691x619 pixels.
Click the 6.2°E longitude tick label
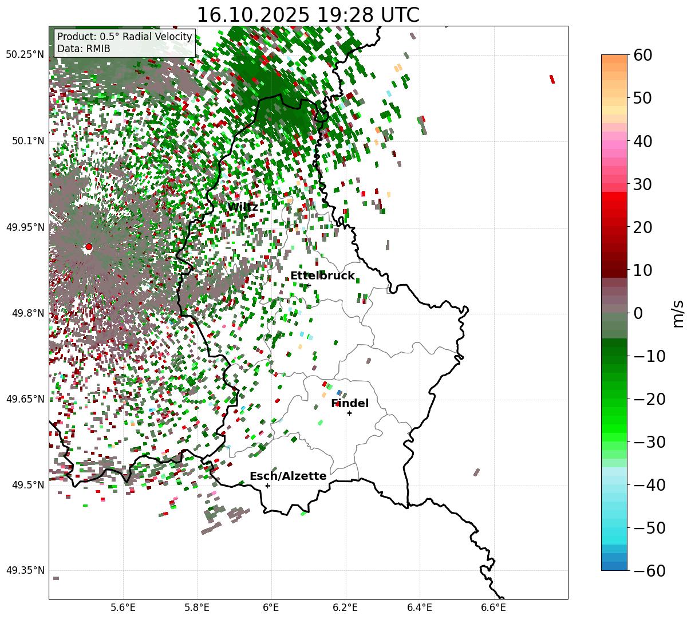point(345,608)
